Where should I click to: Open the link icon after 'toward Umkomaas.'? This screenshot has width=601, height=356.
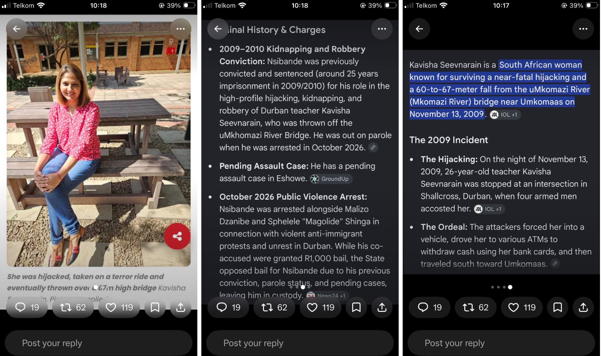coord(554,264)
